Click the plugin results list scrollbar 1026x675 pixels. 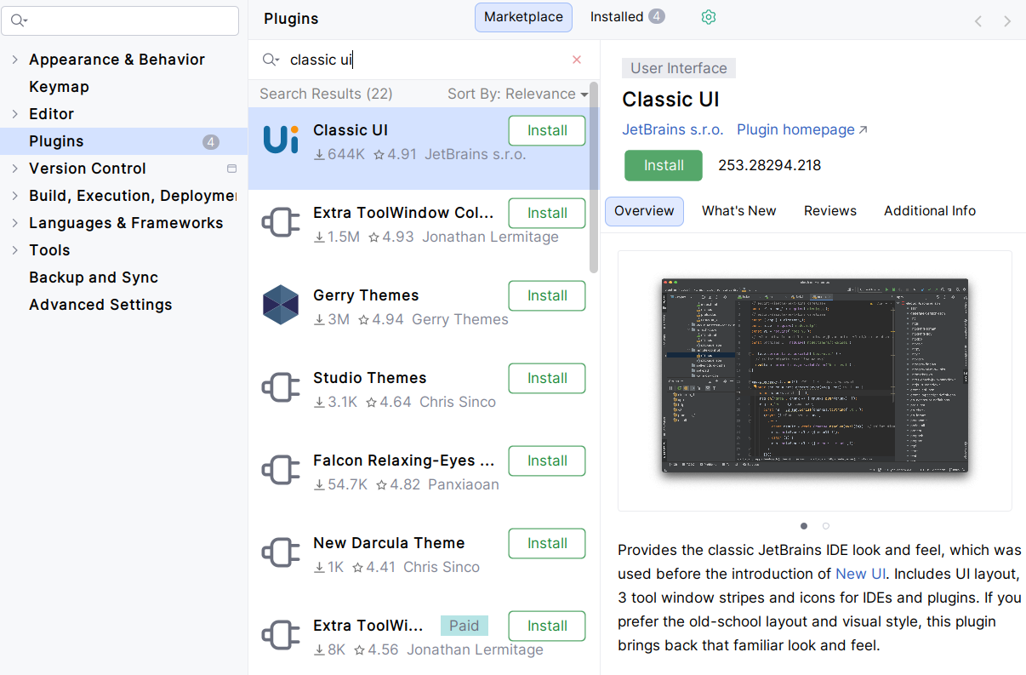tap(594, 179)
